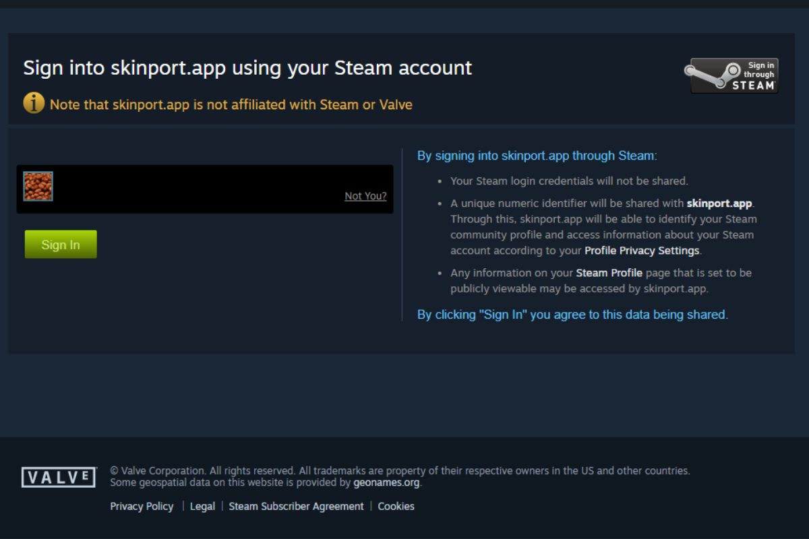Image resolution: width=809 pixels, height=539 pixels.
Task: Click the "Not You?" link
Action: point(365,196)
